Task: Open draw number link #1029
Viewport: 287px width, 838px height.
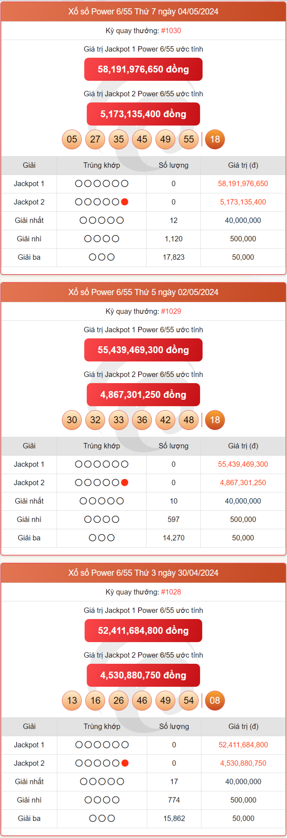Action: (x=171, y=311)
